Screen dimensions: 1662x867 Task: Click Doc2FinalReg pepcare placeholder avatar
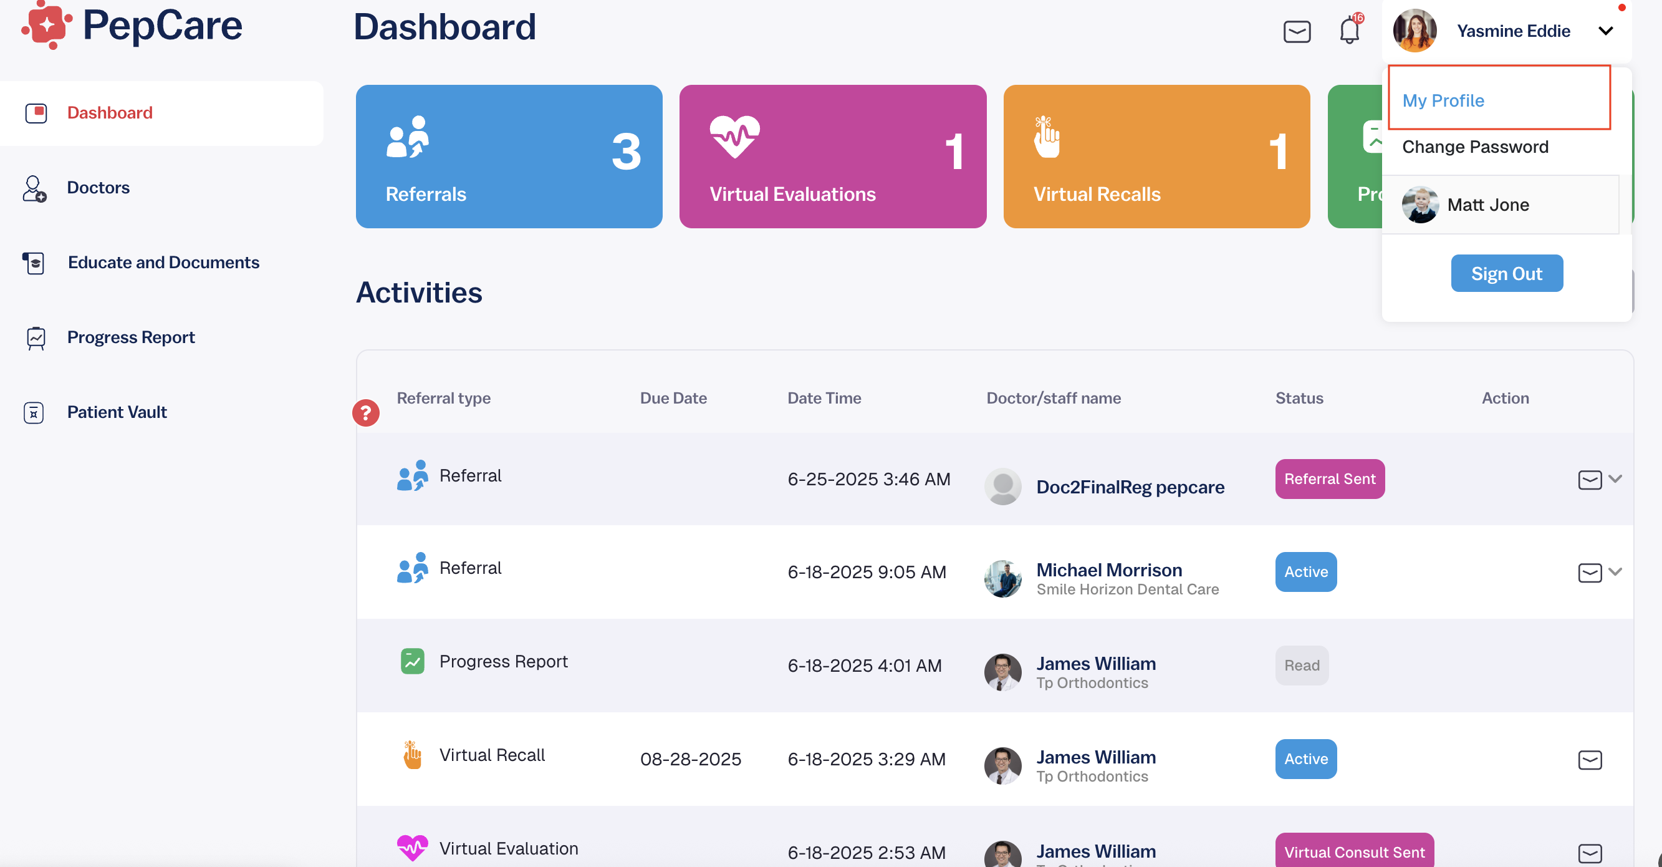[x=1002, y=487]
